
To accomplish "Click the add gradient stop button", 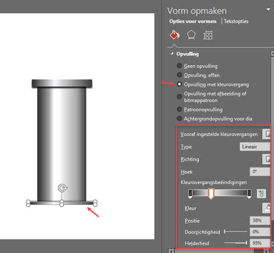I will 262,193.
